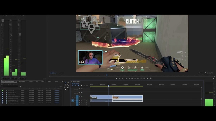Select the Defuse_Clutch sequence tab
Screen dimensions: 216x121
pos(76,81)
